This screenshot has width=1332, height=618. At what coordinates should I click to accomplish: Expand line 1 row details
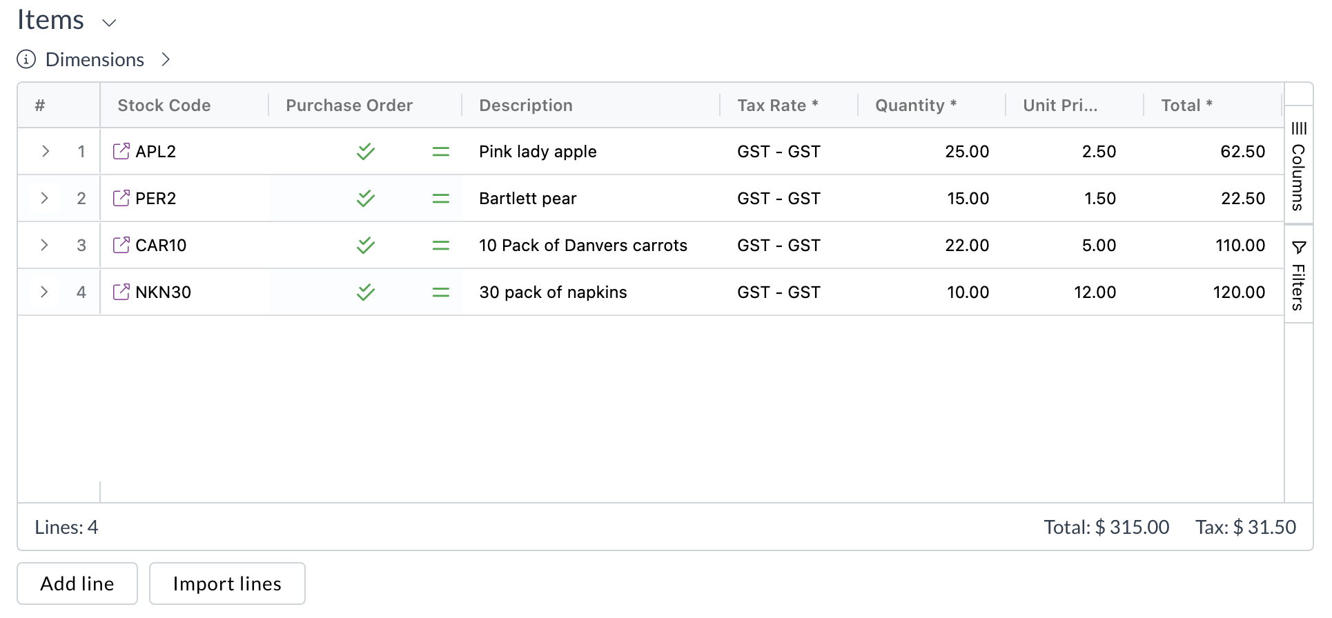45,151
